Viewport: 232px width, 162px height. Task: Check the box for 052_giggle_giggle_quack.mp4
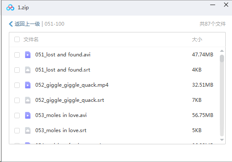point(17,85)
